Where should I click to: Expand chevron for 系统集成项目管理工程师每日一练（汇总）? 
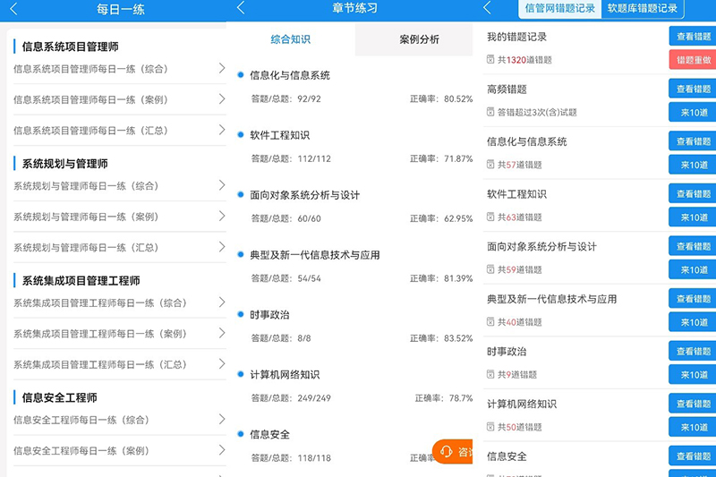(221, 363)
